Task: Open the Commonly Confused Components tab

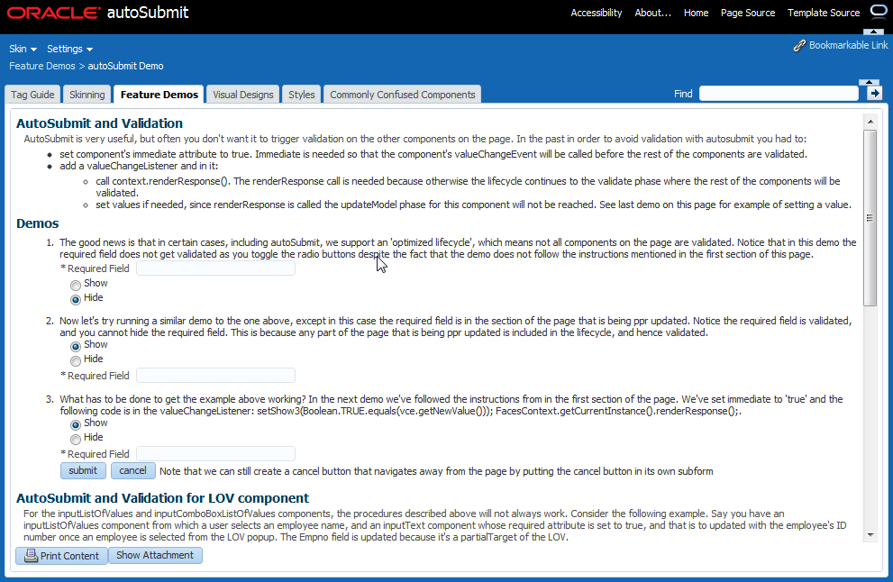Action: [x=402, y=95]
